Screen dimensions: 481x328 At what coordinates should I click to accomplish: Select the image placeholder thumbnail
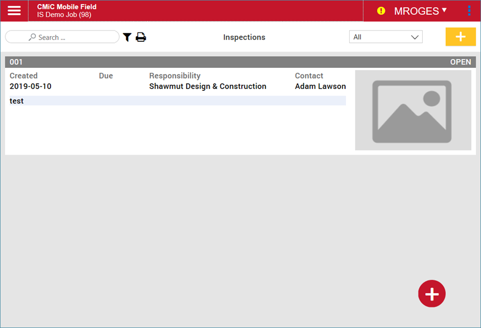click(413, 110)
